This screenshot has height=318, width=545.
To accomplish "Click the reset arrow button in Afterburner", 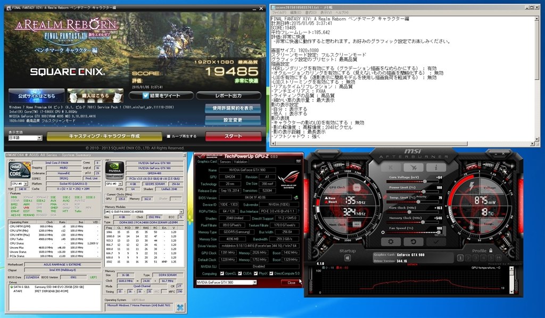I will [413, 241].
